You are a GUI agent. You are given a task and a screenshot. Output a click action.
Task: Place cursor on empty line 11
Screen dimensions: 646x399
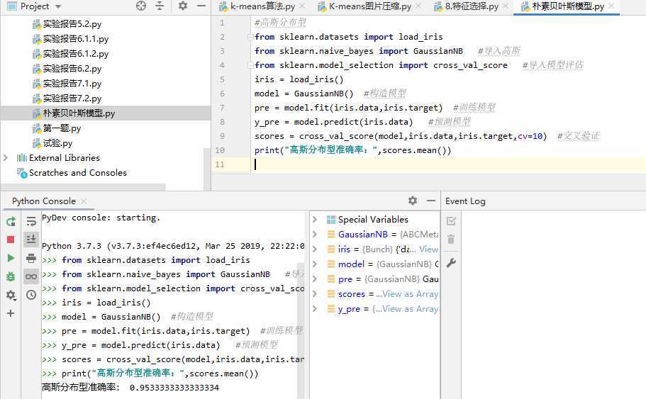coord(448,164)
